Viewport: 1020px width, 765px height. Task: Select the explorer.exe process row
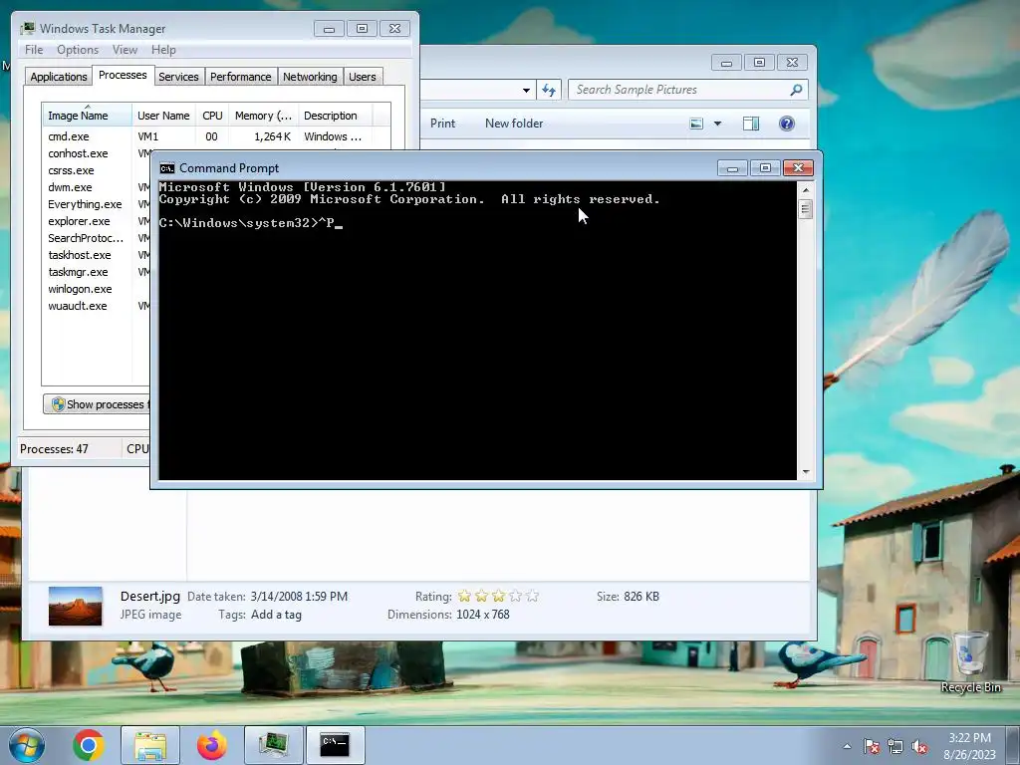[97, 221]
